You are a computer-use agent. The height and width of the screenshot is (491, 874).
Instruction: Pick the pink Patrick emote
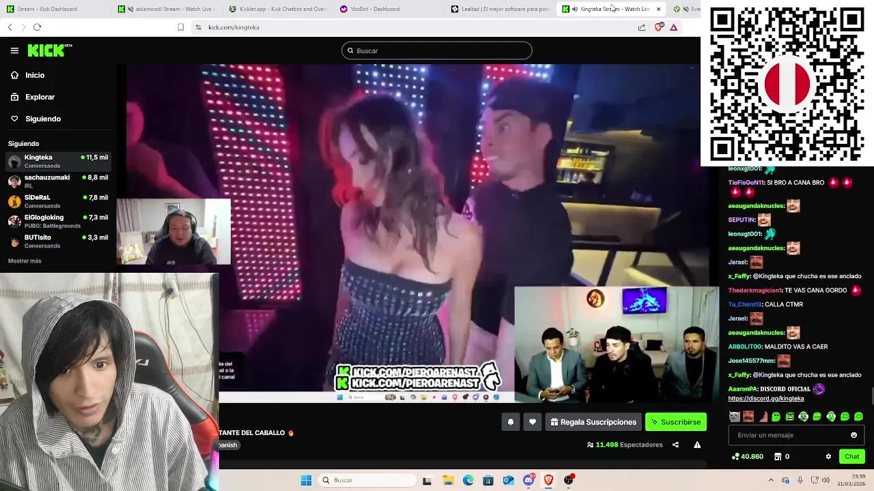pos(762,417)
